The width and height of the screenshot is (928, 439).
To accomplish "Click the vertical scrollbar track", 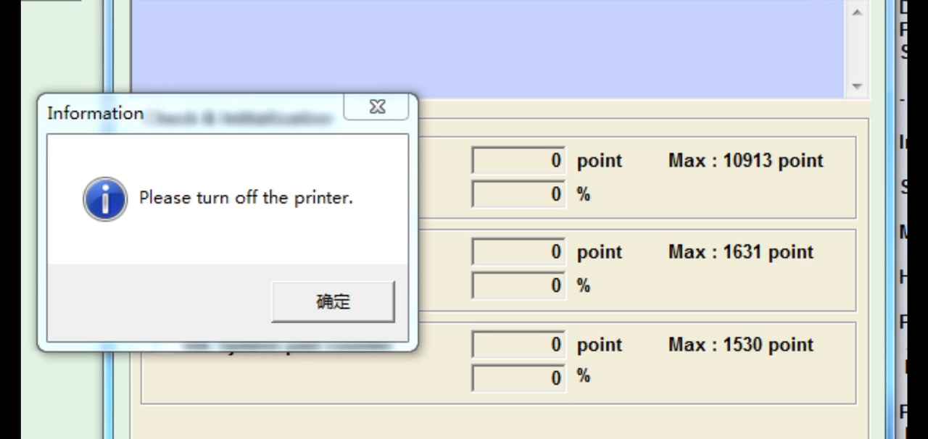I will [x=858, y=49].
